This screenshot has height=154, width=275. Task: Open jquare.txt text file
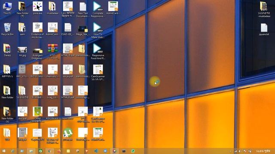(x=264, y=30)
